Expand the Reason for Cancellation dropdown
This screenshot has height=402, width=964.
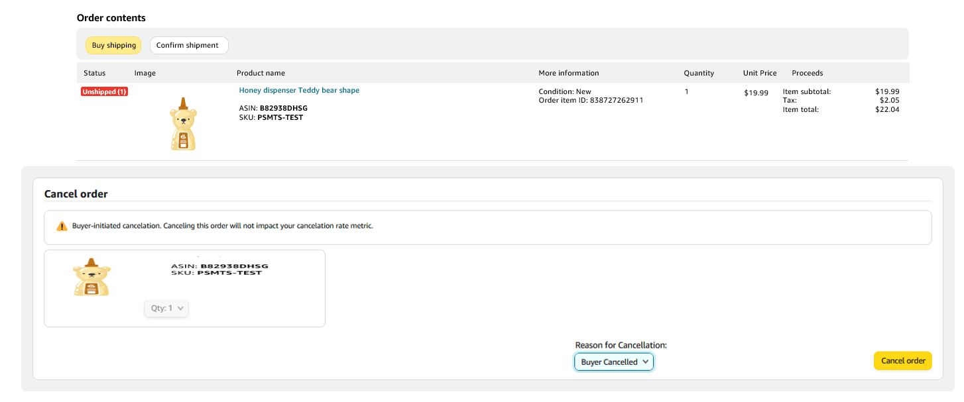(614, 362)
